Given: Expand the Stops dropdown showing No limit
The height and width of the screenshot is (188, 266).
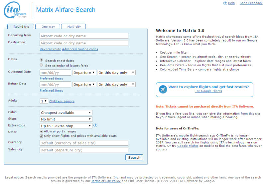Looking at the screenshot, I should click(66, 119).
